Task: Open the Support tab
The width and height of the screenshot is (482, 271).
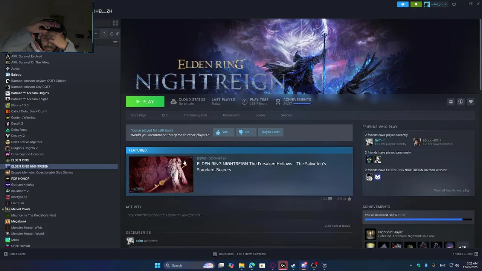Action: [287, 115]
